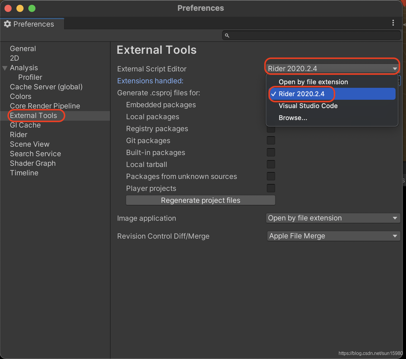
Task: Toggle Player projects checkbox
Action: pos(271,188)
